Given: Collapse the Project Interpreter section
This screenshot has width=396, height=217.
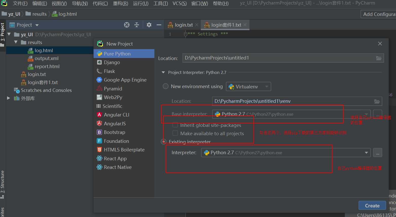Looking at the screenshot, I should 163,72.
